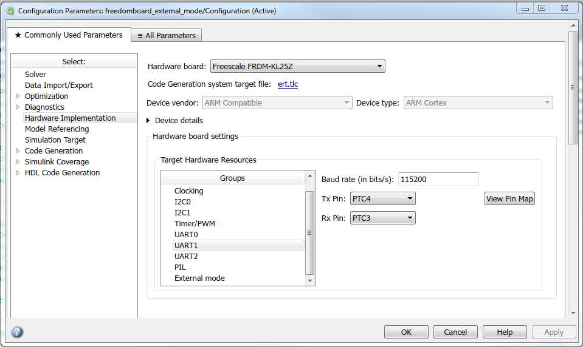This screenshot has width=583, height=347.
Task: Close the Configuration Parameters window
Action: click(x=564, y=8)
